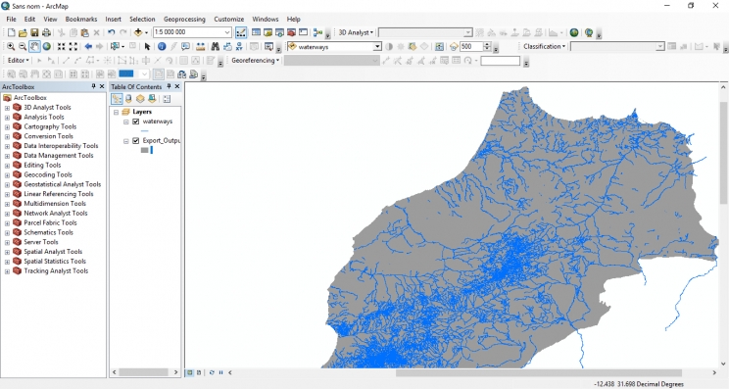This screenshot has width=729, height=389.
Task: Click the Save document icon
Action: [34, 32]
